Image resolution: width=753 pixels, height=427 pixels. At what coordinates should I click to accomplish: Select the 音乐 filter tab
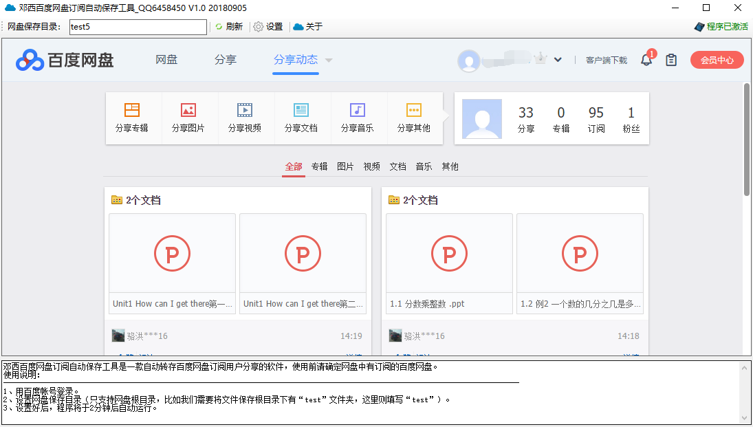[x=424, y=166]
